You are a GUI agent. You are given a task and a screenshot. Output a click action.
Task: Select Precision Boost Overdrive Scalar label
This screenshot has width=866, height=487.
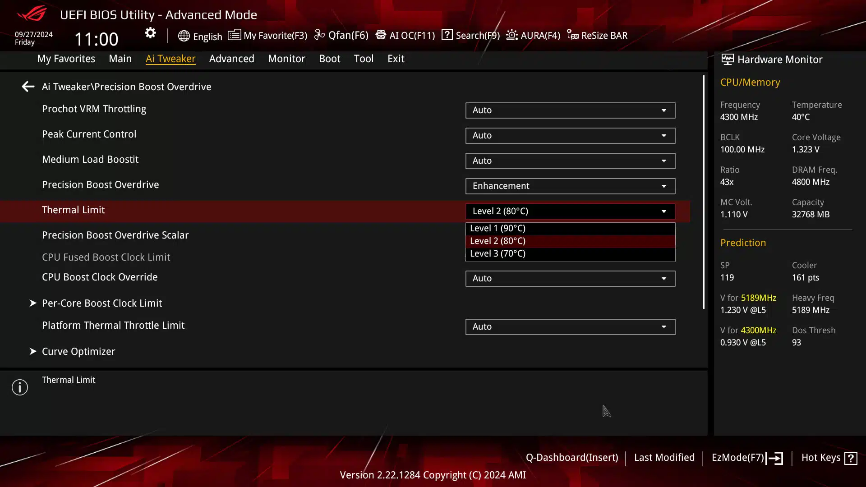point(115,235)
